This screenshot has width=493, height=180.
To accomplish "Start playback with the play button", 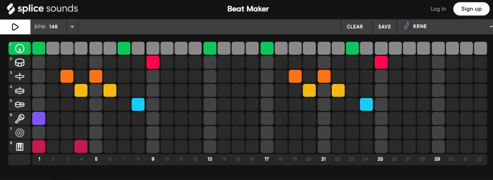I will click(x=15, y=27).
